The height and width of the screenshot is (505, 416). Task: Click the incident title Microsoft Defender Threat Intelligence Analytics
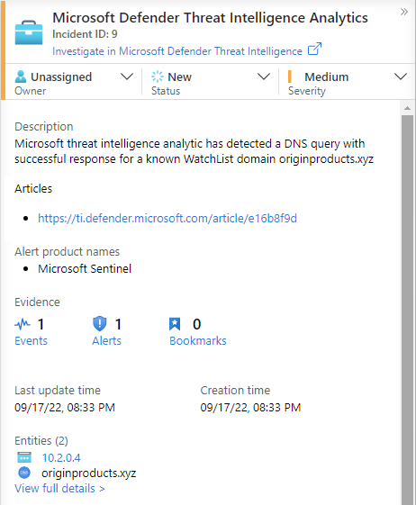pyautogui.click(x=210, y=18)
